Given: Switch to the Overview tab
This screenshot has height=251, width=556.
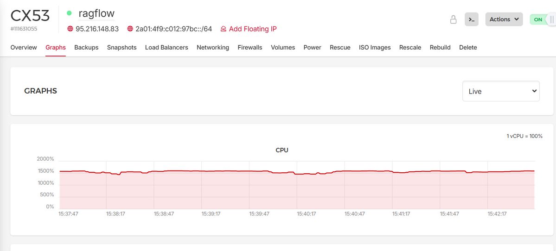Looking at the screenshot, I should (24, 47).
